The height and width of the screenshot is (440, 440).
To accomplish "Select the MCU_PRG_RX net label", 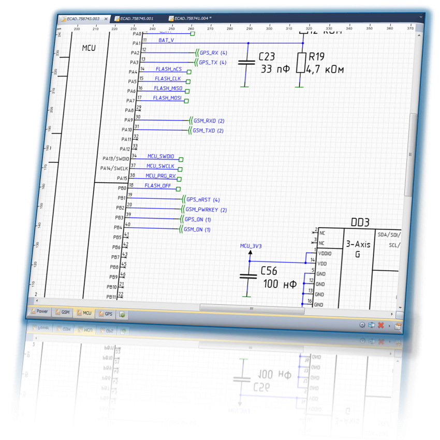I will [161, 176].
